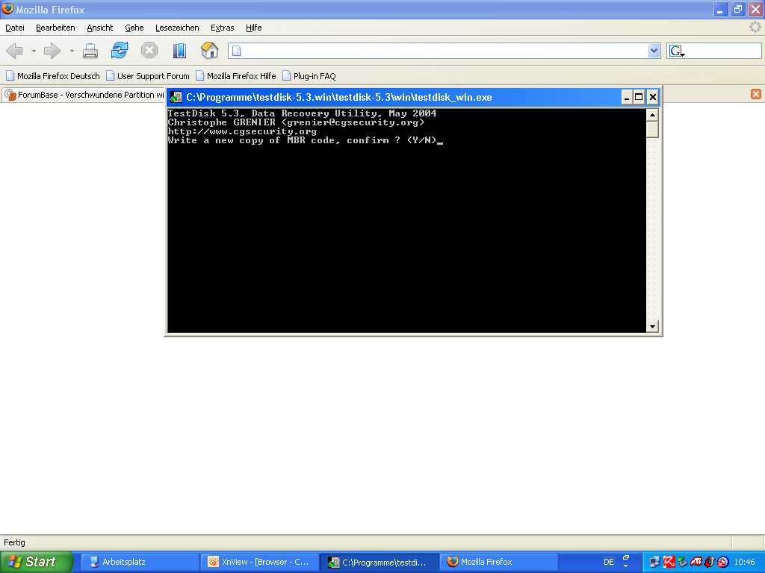Viewport: 765px width, 573px height.
Task: Close the TestDisk console window
Action: pyautogui.click(x=652, y=98)
